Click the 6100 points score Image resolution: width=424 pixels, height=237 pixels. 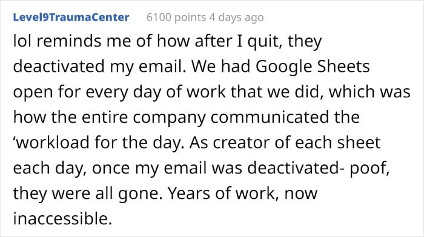(176, 18)
